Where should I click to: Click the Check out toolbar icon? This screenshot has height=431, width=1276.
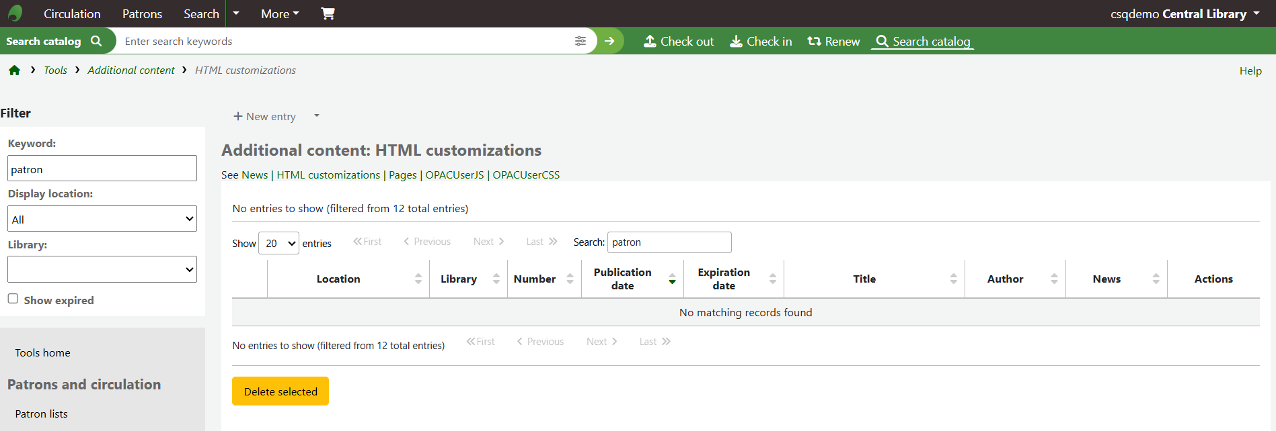[x=650, y=41]
